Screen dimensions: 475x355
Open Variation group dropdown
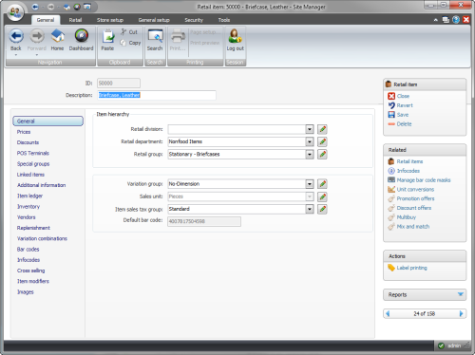pos(310,184)
